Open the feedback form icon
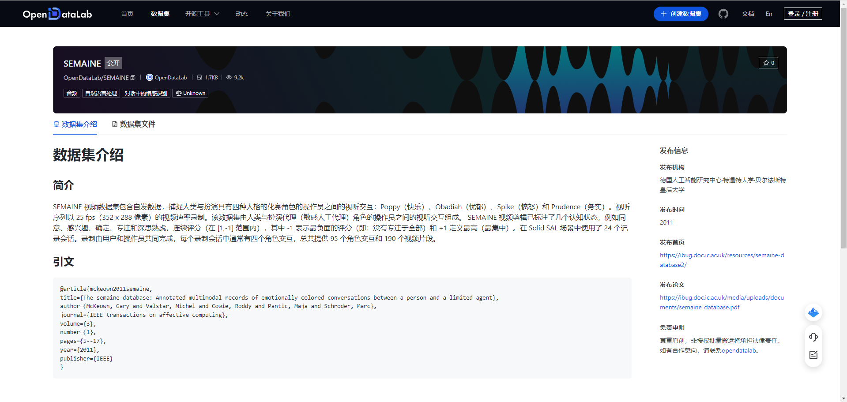The image size is (847, 402). [x=813, y=355]
